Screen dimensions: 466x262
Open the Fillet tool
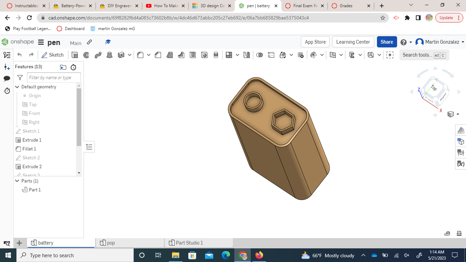coord(140,55)
